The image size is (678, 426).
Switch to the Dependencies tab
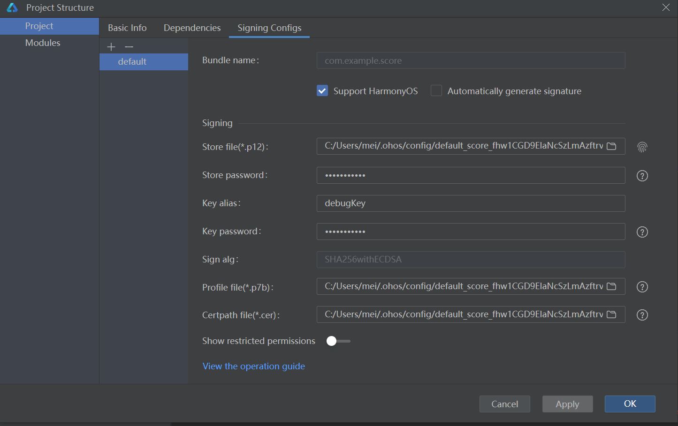192,28
